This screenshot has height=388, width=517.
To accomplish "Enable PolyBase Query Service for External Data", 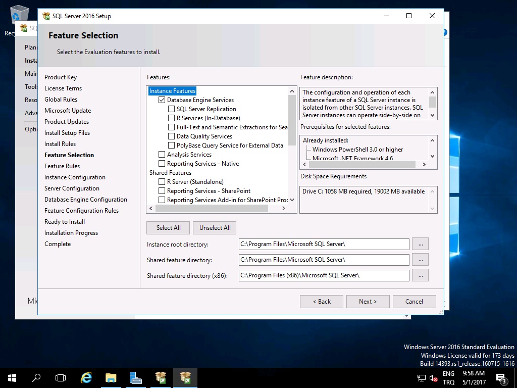I will tap(171, 145).
